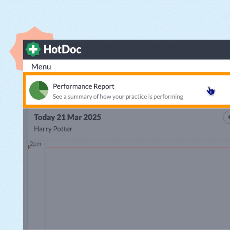
Task: Select the empty appointment slot after 2pm
Action: click(137, 188)
